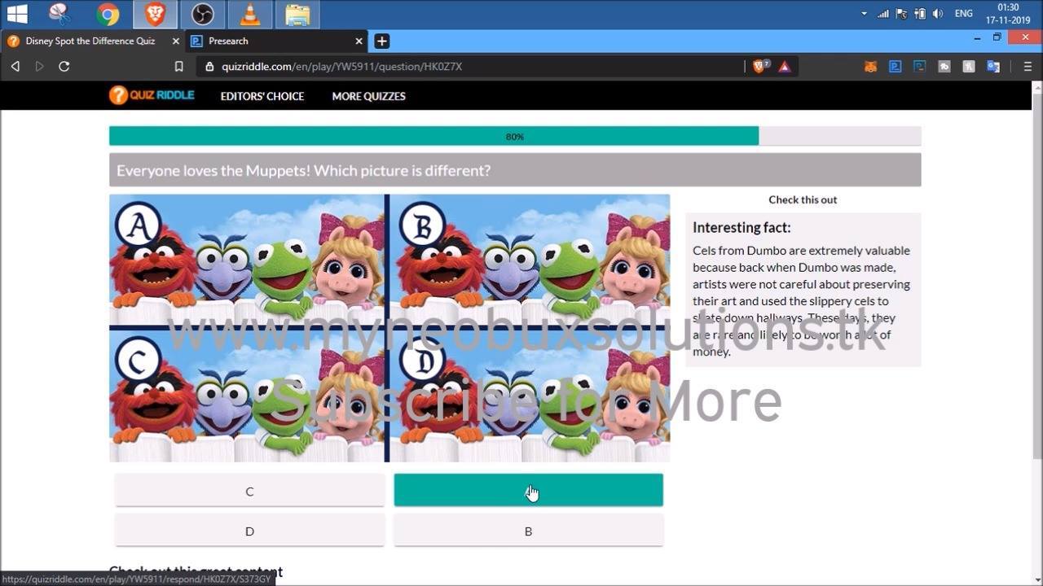Viewport: 1043px width, 586px height.
Task: Open Google Chrome from taskbar
Action: coord(108,14)
